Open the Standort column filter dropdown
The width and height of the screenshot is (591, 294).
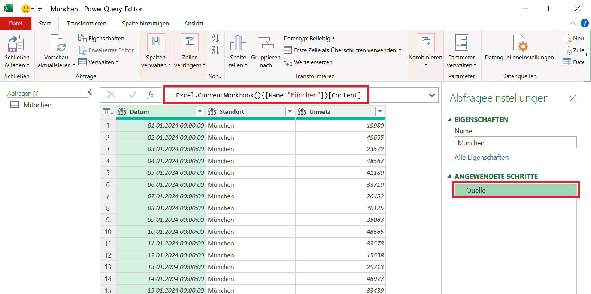pos(290,111)
